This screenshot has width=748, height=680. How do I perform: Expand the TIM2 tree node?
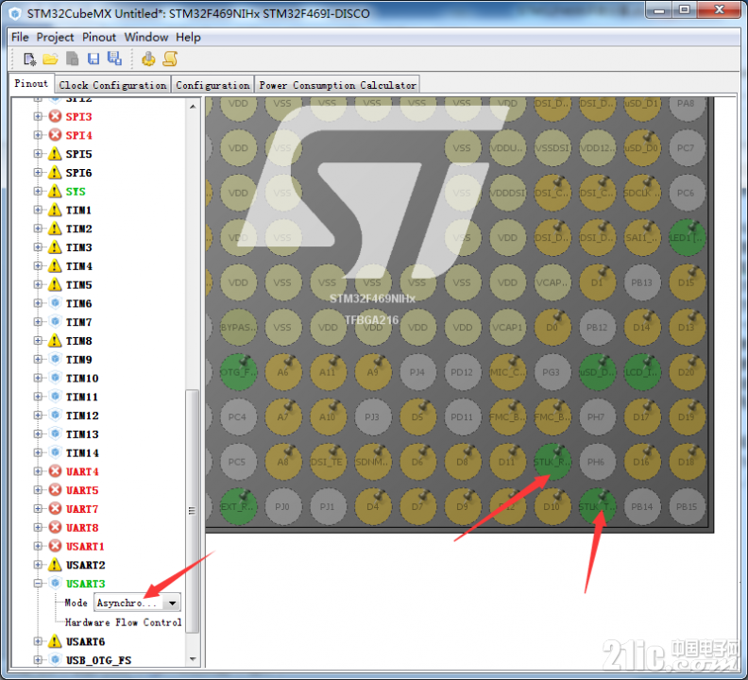tap(38, 229)
